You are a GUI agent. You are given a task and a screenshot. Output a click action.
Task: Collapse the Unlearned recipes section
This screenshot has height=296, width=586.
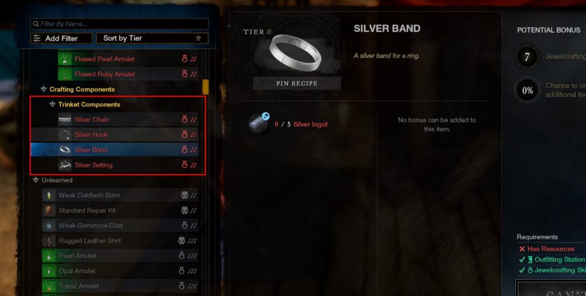(35, 180)
